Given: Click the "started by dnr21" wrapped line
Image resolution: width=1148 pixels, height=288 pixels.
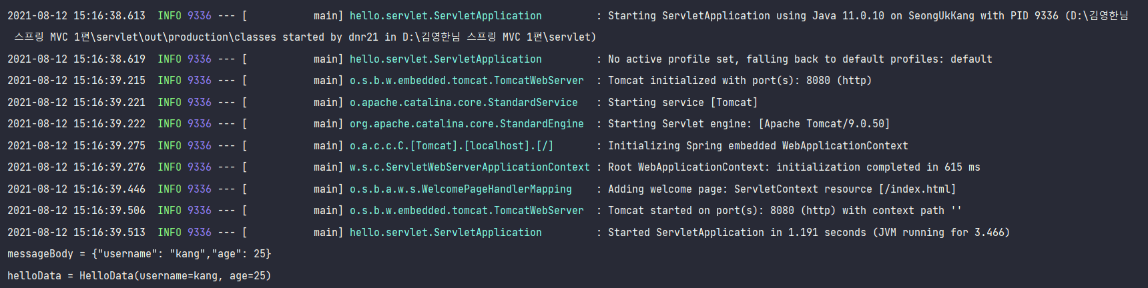Looking at the screenshot, I should (x=305, y=37).
